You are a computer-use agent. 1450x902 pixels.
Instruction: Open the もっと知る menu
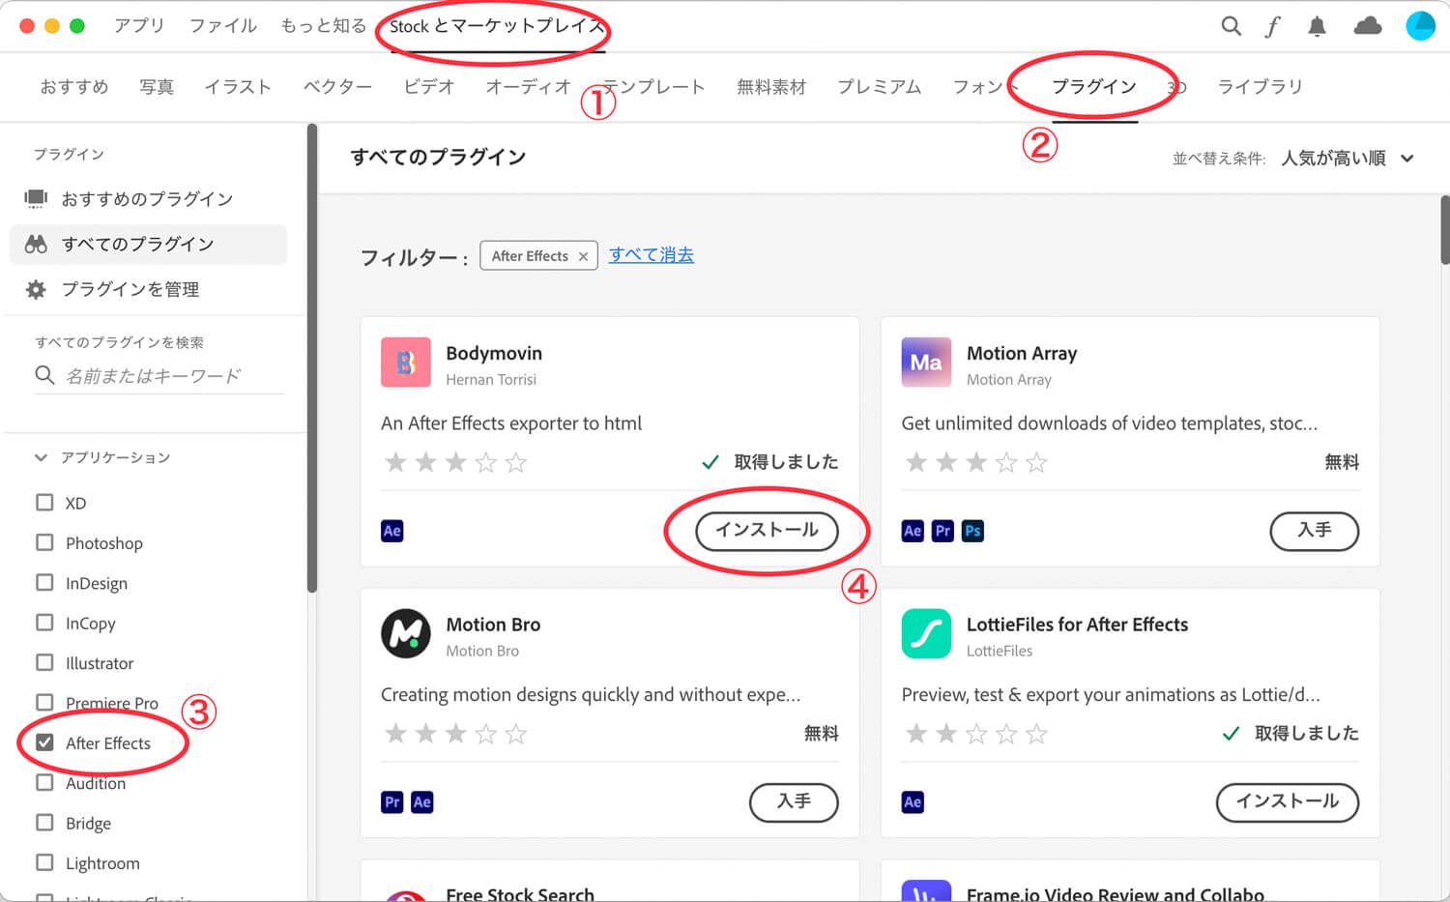(x=323, y=26)
